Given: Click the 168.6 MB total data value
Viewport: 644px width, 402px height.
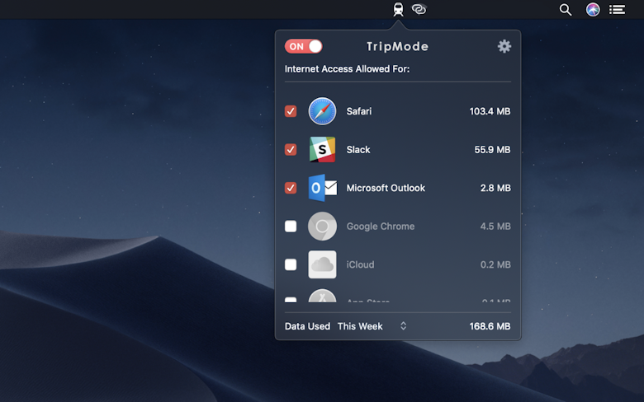Looking at the screenshot, I should click(490, 326).
